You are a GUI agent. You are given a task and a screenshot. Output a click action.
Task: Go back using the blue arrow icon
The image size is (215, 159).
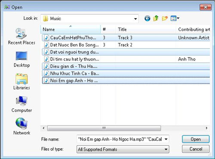pyautogui.click(x=147, y=18)
